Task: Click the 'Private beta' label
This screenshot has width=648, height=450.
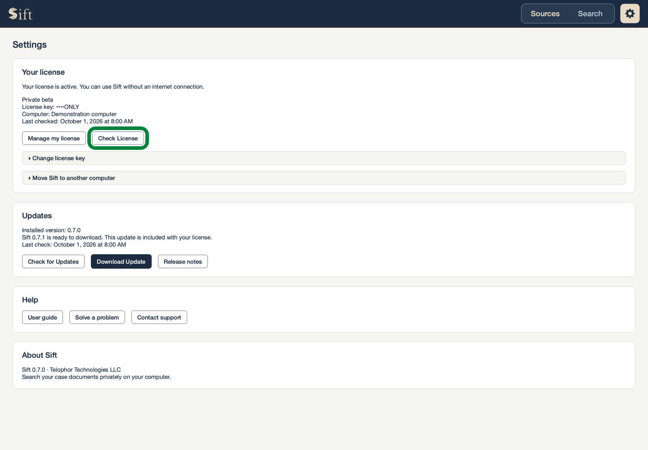Action: 37,99
